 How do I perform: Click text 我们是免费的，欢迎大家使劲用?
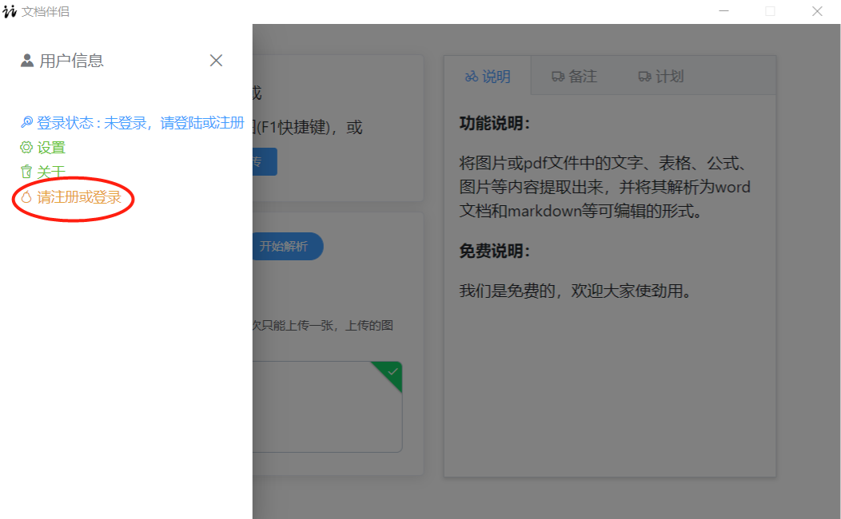[x=575, y=291]
